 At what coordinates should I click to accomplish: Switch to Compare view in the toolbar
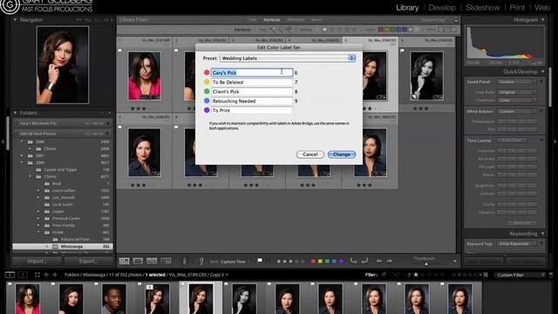click(x=152, y=261)
